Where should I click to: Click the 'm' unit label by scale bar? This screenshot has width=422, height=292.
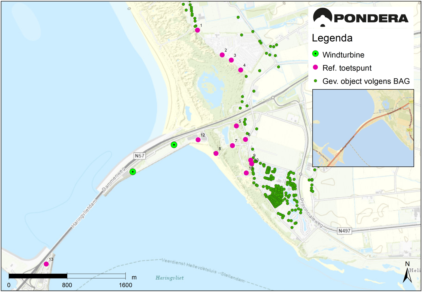[134, 278]
